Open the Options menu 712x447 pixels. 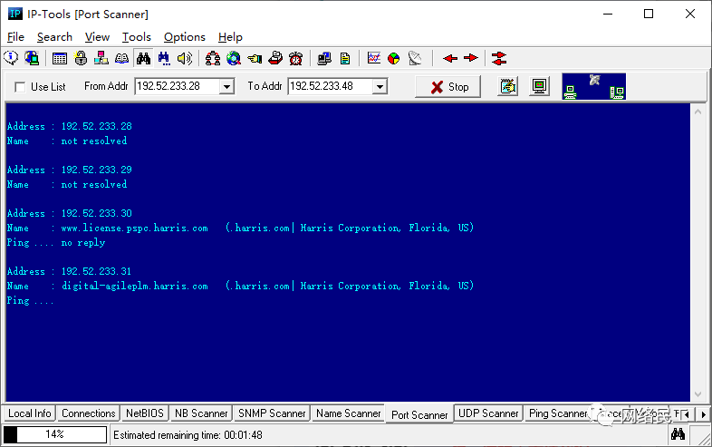[185, 37]
